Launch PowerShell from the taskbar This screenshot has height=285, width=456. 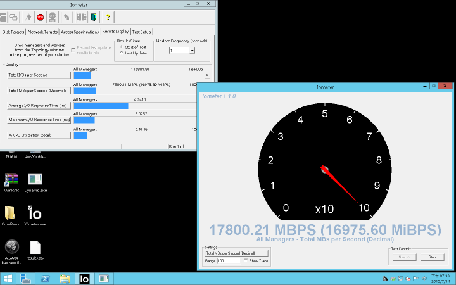[x=45, y=279]
